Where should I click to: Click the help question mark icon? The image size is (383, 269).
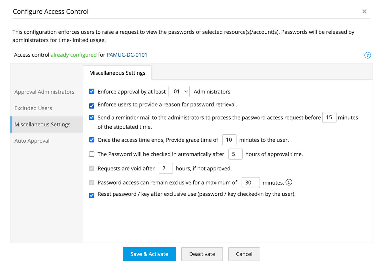(367, 55)
